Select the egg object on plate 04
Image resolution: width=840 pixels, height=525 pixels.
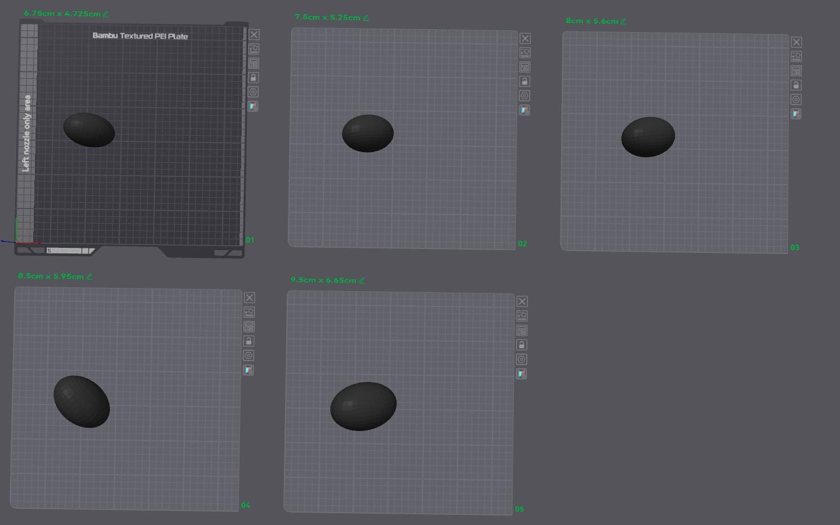pos(82,401)
